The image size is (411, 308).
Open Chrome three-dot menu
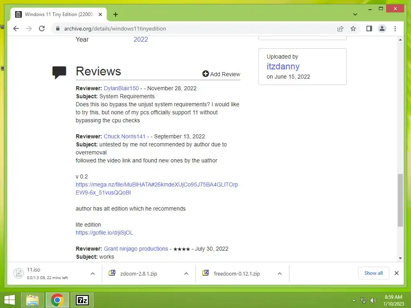(x=395, y=28)
